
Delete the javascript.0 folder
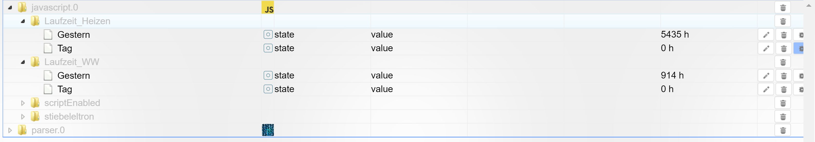point(783,7)
